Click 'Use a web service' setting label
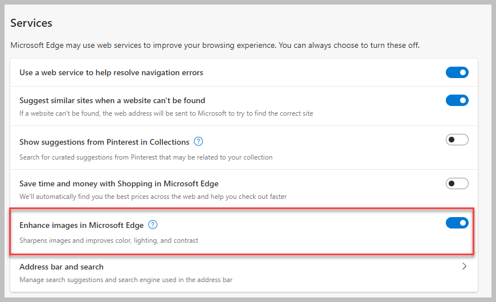Viewport: 496px width, 302px height. click(x=111, y=72)
